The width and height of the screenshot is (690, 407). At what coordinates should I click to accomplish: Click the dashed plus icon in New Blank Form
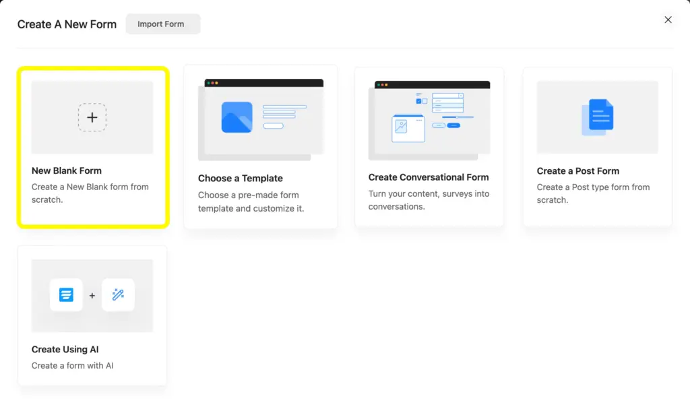click(x=92, y=117)
